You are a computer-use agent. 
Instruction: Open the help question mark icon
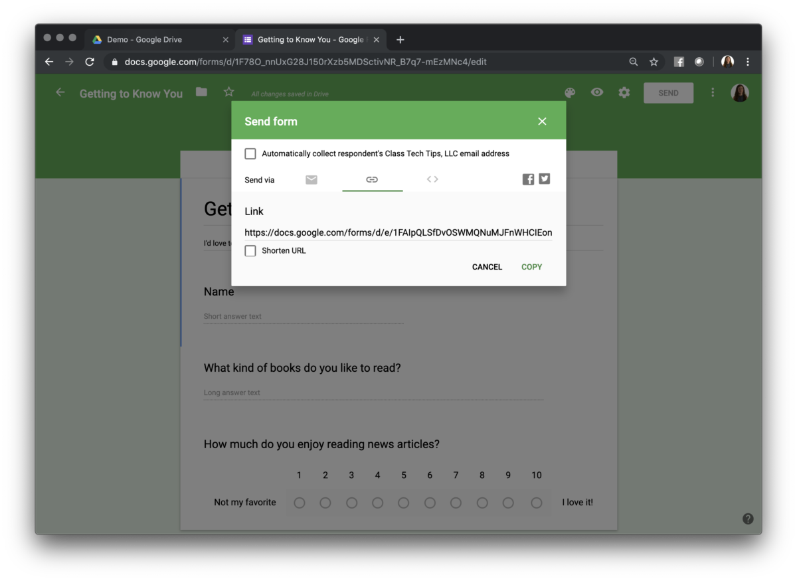pyautogui.click(x=748, y=519)
